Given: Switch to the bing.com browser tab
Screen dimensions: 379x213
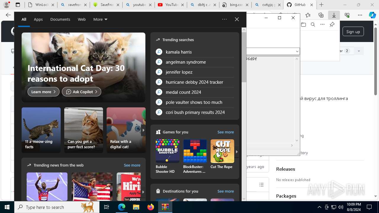Looking at the screenshot, I should pyautogui.click(x=235, y=5).
